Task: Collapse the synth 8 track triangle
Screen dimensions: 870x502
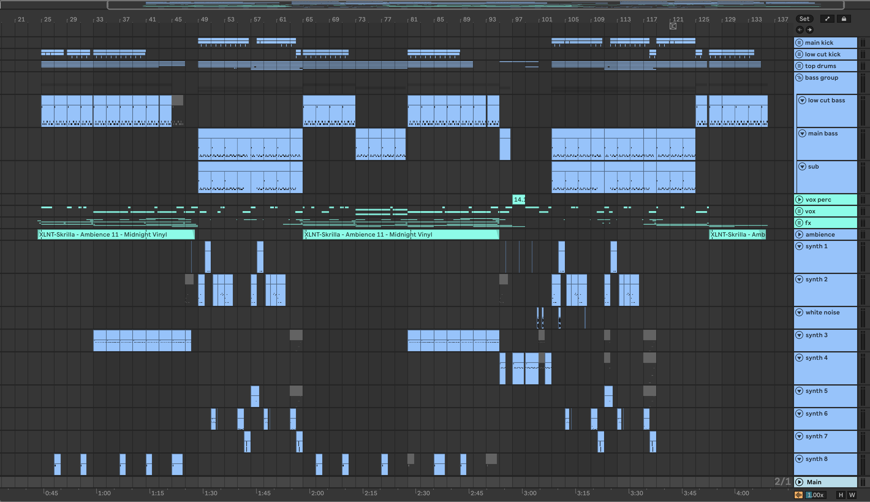Action: coord(799,459)
